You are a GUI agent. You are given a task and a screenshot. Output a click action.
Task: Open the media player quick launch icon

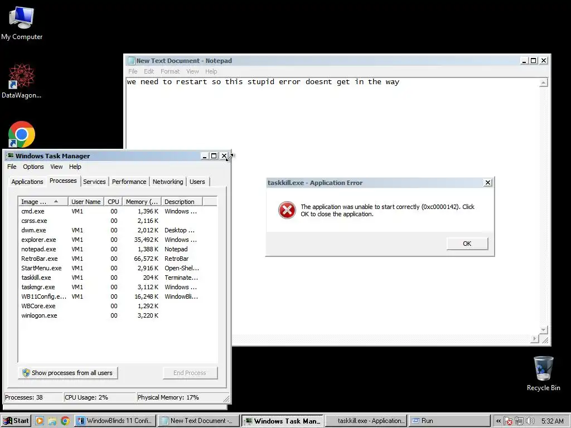point(40,421)
